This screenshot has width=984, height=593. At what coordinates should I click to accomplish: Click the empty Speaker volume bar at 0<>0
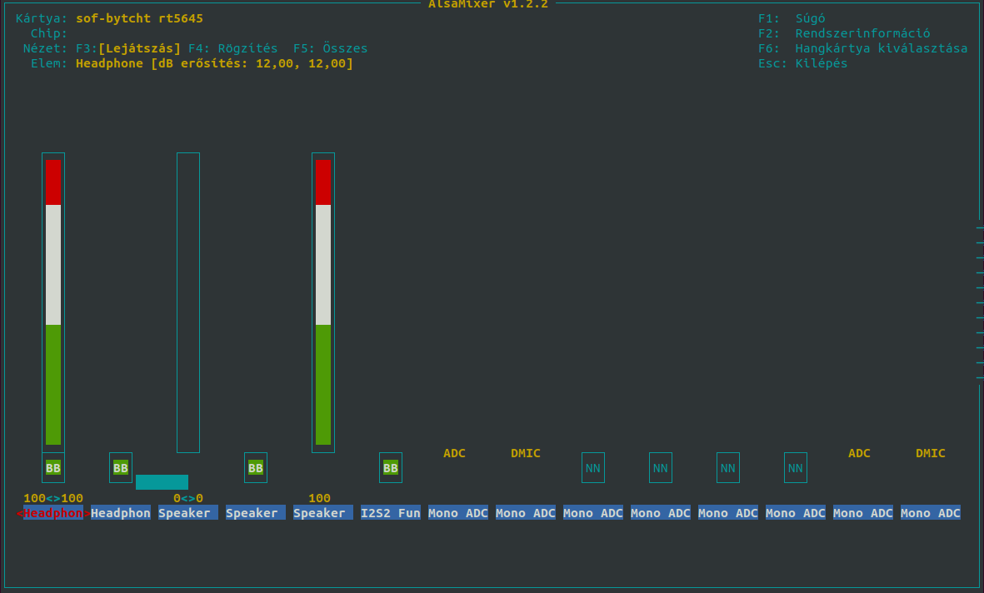tap(188, 302)
